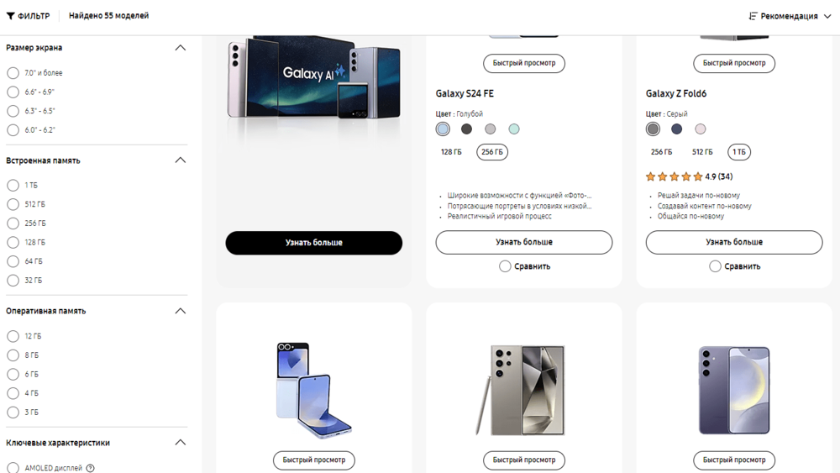Click Быстрый просмотр for Galaxy Z Fold6
The height and width of the screenshot is (473, 840).
point(734,63)
